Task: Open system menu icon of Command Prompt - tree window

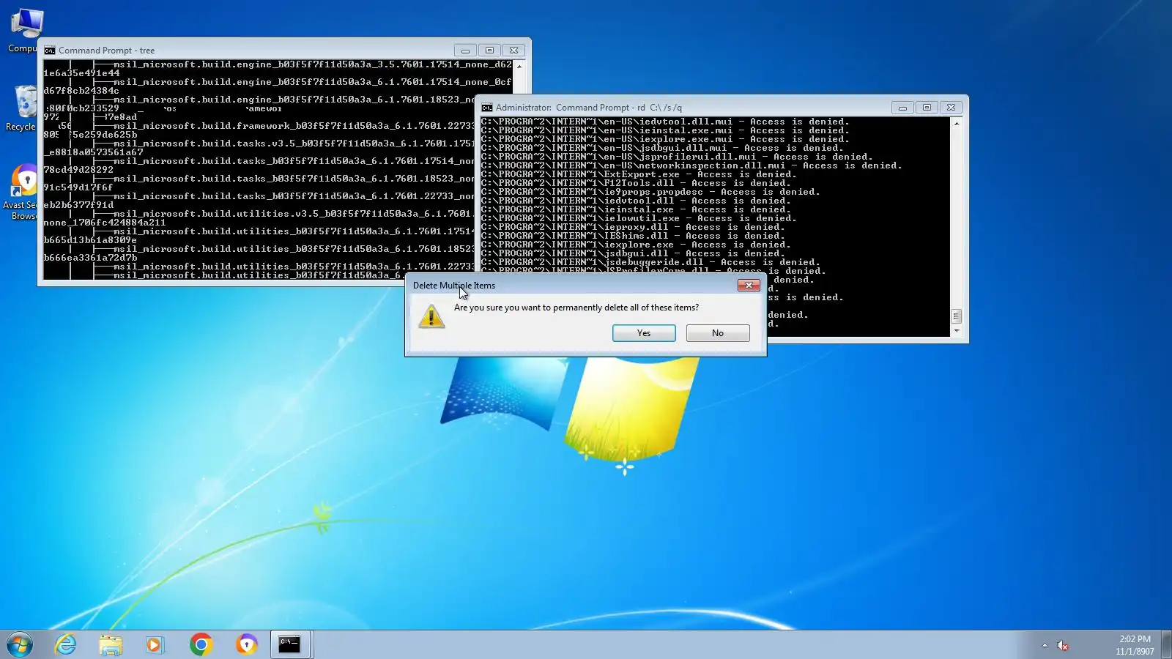Action: point(50,51)
